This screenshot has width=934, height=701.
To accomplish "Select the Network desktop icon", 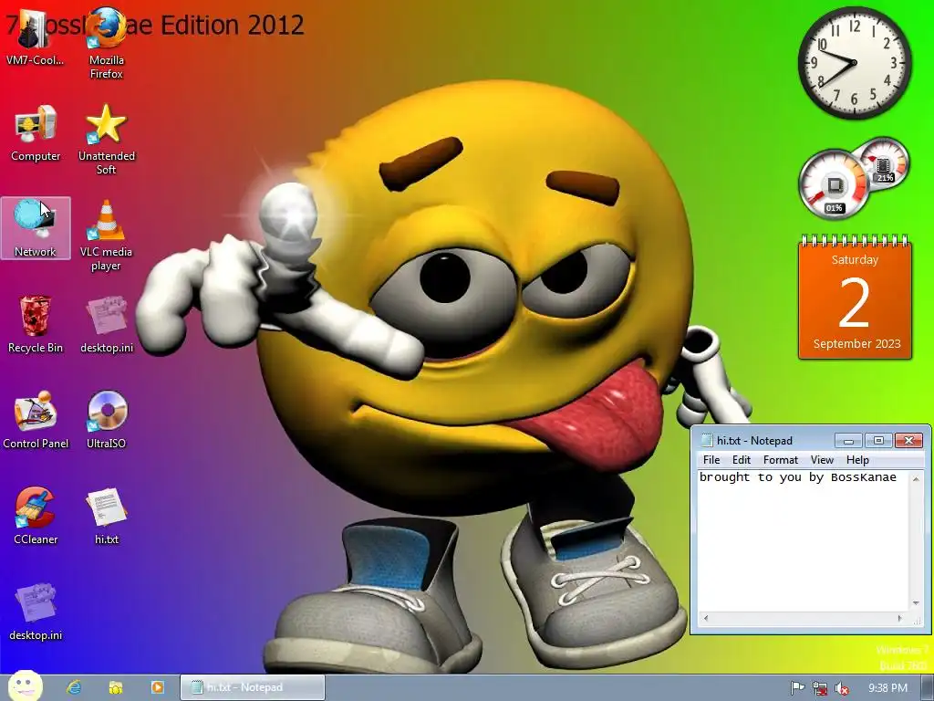I will pos(36,228).
